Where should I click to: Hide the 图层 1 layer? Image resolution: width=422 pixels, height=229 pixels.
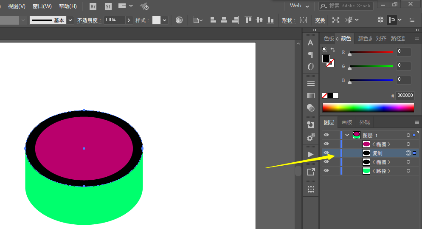coord(326,135)
